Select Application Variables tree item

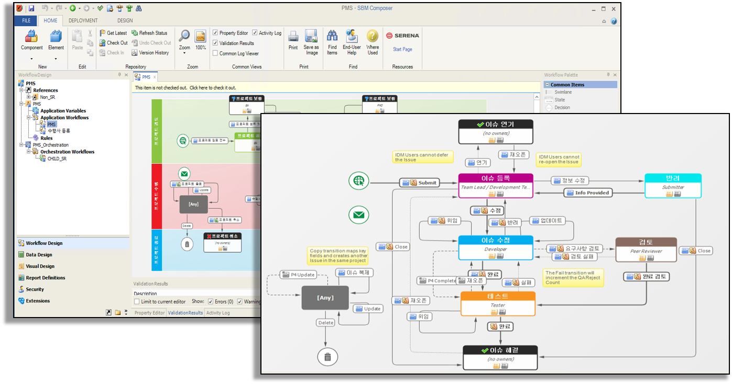pyautogui.click(x=59, y=111)
